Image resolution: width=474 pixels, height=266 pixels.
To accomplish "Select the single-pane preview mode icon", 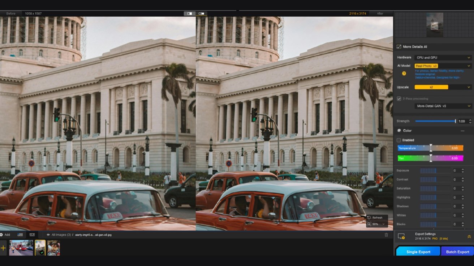I will (190, 14).
